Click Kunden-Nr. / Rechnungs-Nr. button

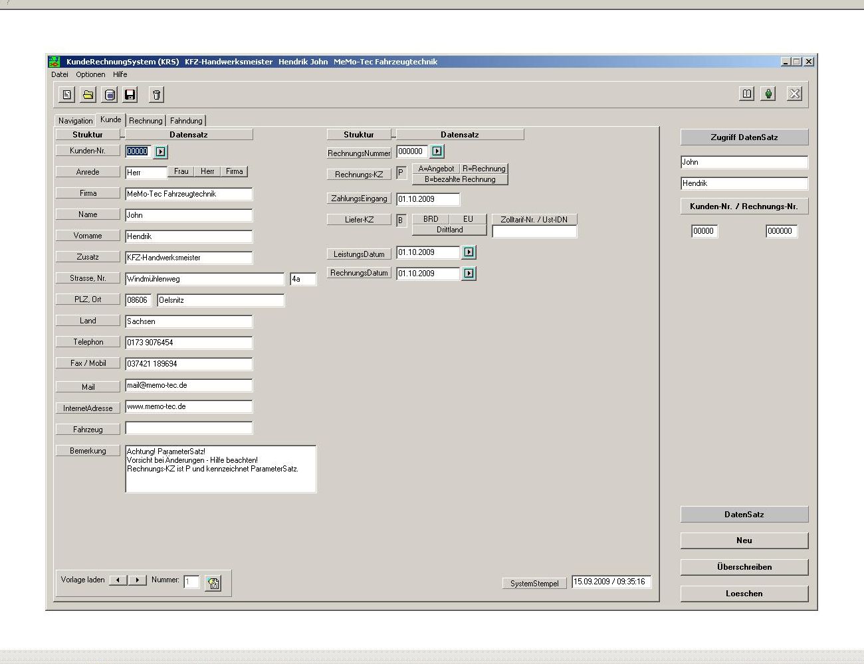tap(744, 207)
